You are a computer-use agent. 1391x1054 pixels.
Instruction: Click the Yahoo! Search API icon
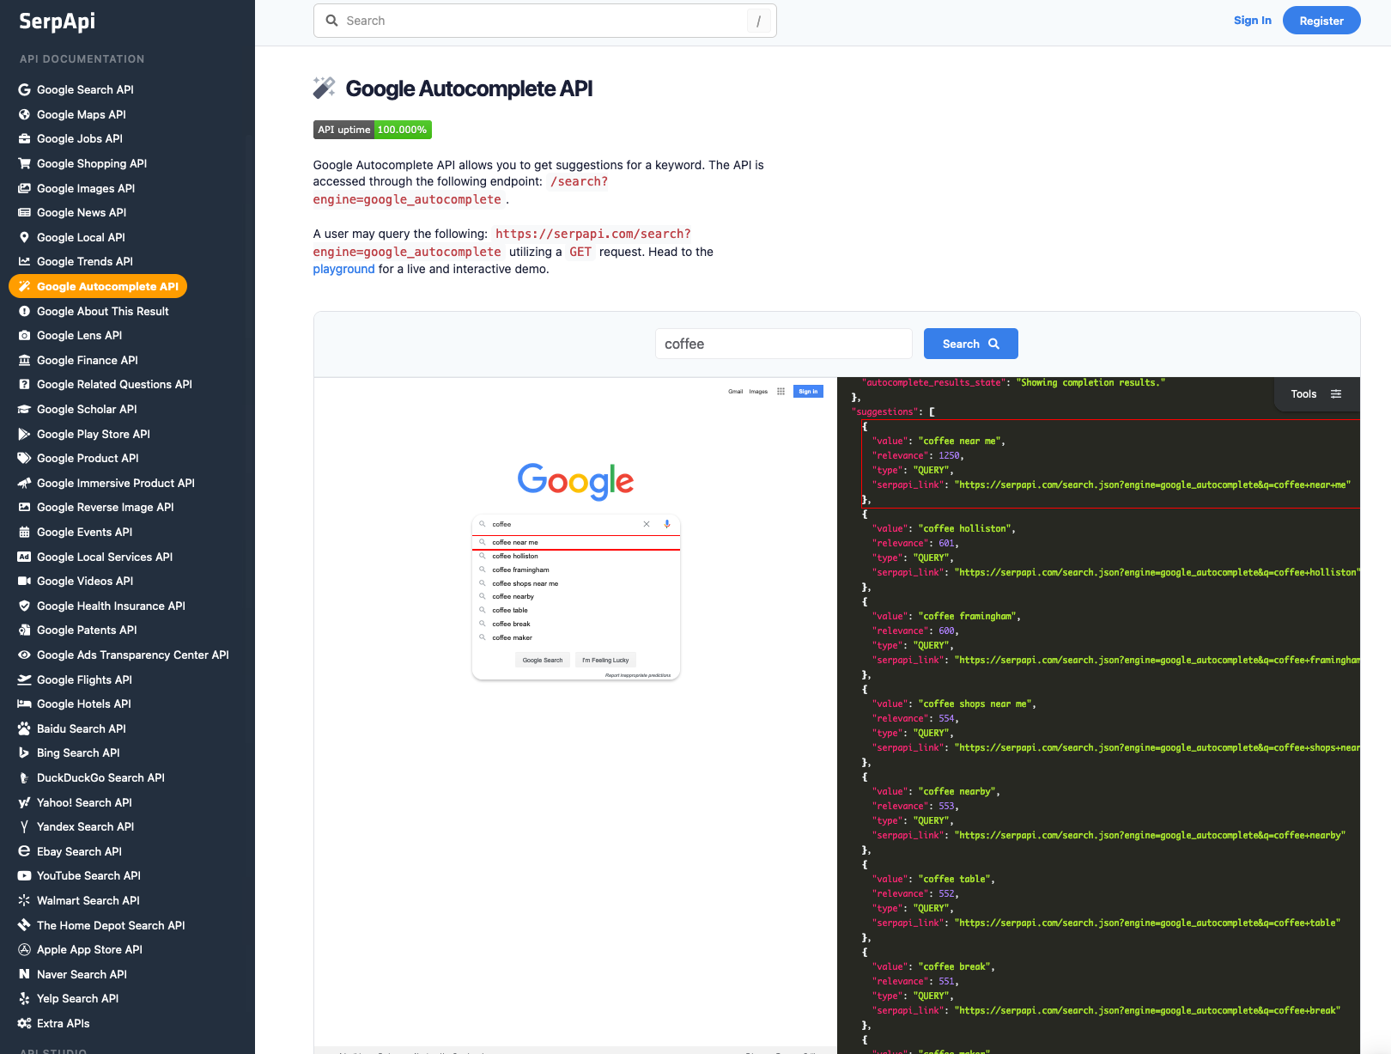coord(24,802)
